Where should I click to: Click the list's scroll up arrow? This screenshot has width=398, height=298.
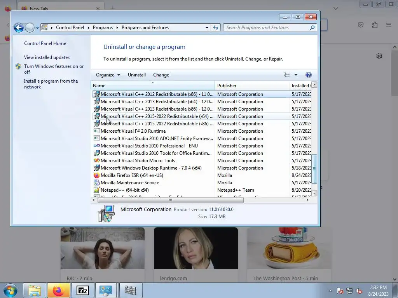[314, 85]
